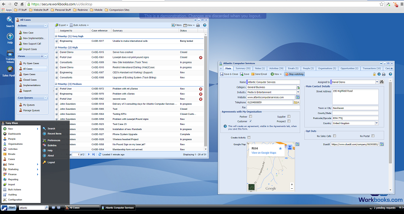Image resolution: width=404 pixels, height=214 pixels.
Task: Switch to the Notes (1) tab
Action: [x=260, y=68]
